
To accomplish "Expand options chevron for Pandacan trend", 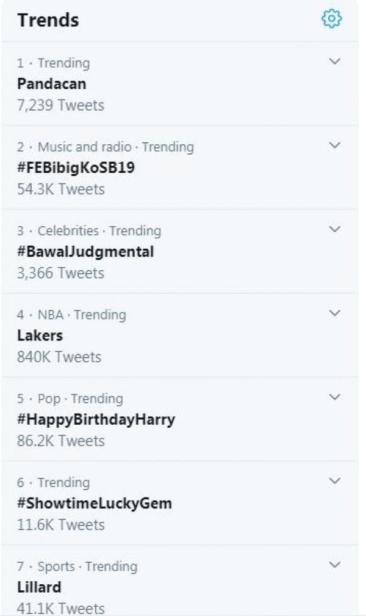I will (x=334, y=61).
